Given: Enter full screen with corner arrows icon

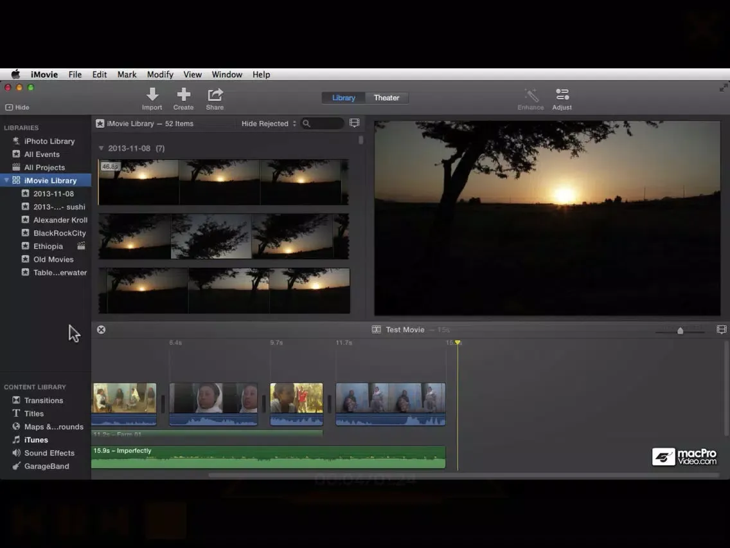Looking at the screenshot, I should (x=723, y=87).
